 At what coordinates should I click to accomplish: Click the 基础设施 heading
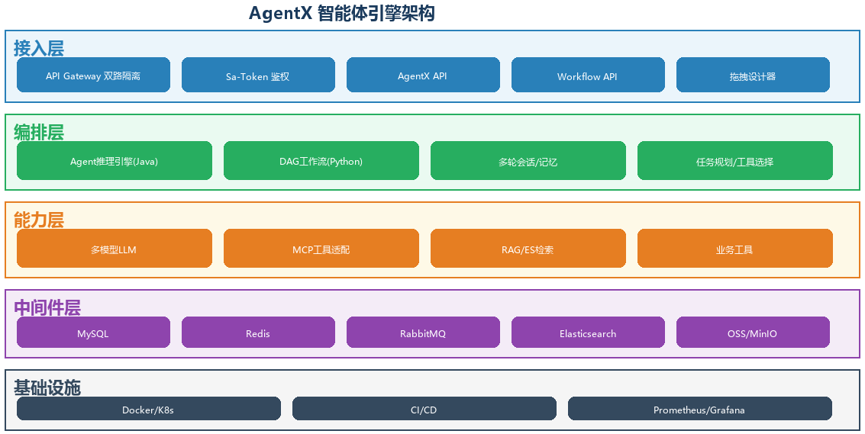click(47, 387)
